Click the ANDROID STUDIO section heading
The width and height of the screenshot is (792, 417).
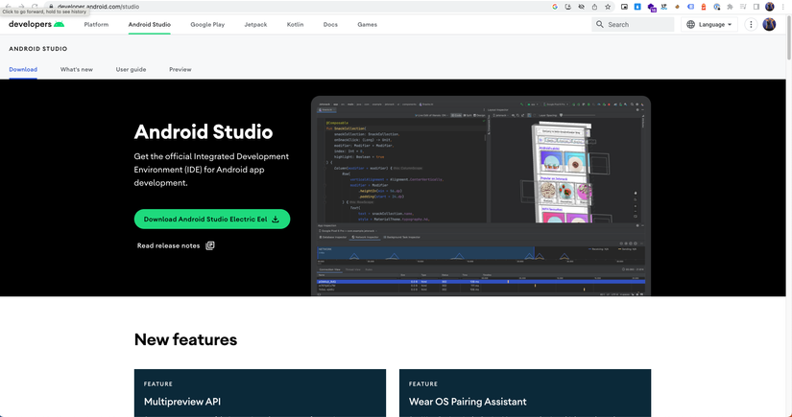(x=38, y=49)
